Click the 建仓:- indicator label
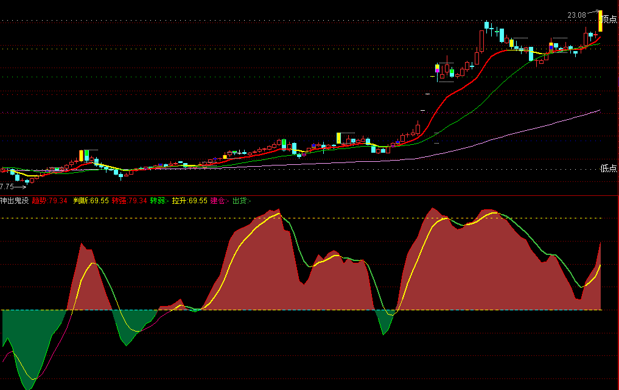The image size is (619, 390). click(220, 201)
